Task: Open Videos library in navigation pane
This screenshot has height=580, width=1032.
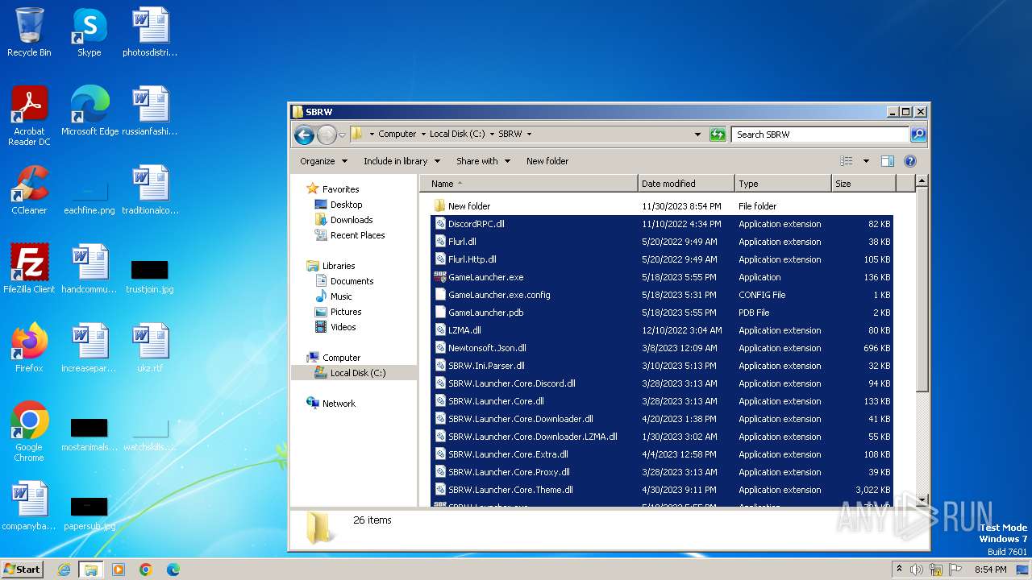Action: click(x=343, y=327)
